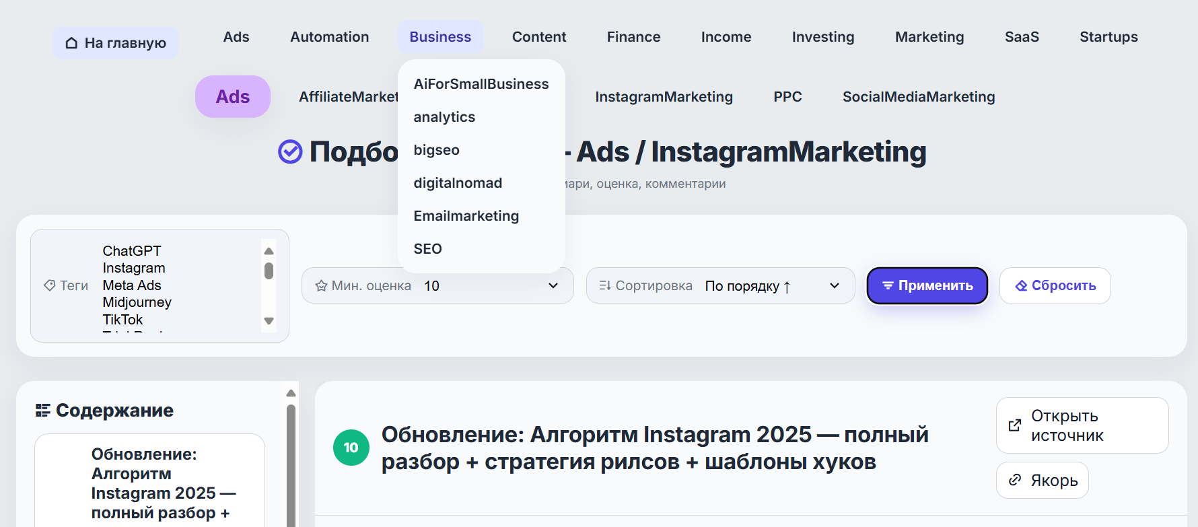Click the sort icon beside Сортировка
Viewport: 1198px width, 527px height.
point(604,286)
